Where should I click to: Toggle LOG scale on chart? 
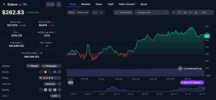[203, 12]
